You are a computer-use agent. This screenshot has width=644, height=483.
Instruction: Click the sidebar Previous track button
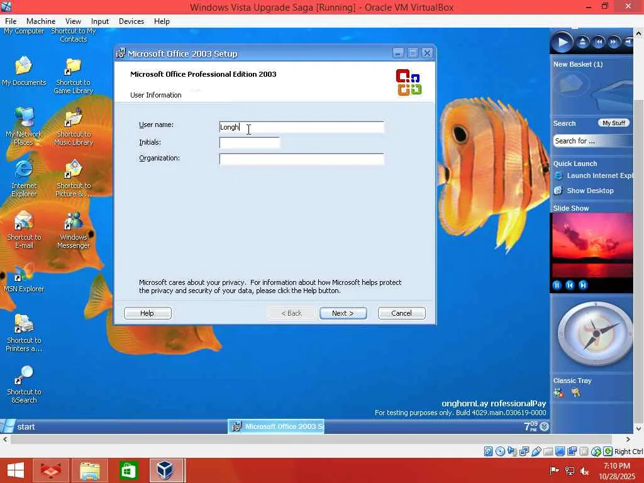(x=599, y=42)
